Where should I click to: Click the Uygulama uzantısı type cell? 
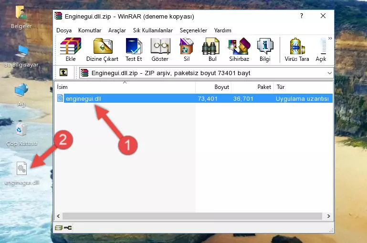302,98
